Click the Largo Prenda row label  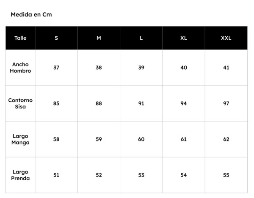pyautogui.click(x=20, y=175)
